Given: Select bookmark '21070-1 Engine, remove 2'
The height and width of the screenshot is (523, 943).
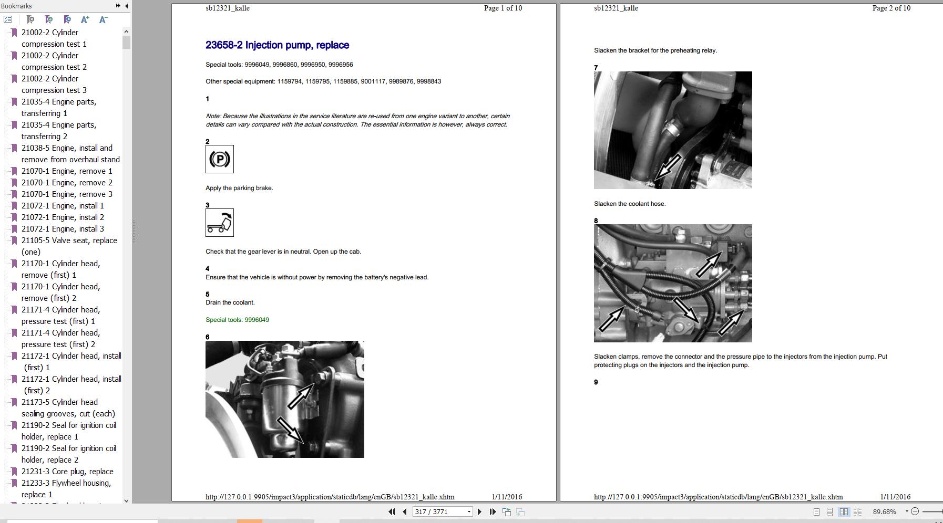Looking at the screenshot, I should coord(67,183).
